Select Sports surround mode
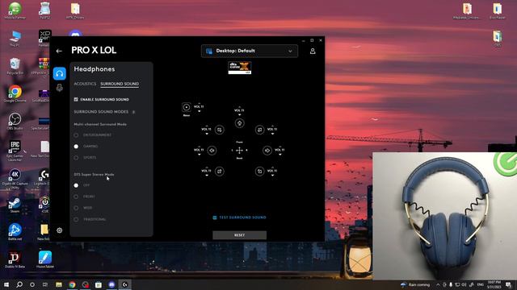 [x=76, y=158]
